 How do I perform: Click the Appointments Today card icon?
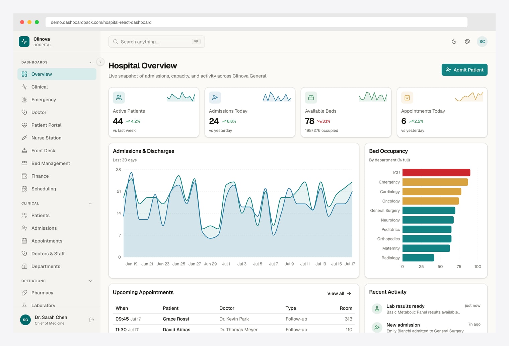click(407, 98)
